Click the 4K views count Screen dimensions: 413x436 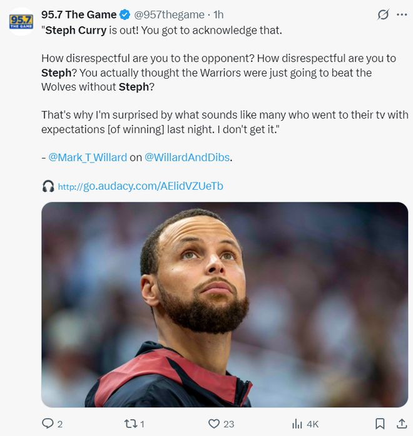pos(312,424)
